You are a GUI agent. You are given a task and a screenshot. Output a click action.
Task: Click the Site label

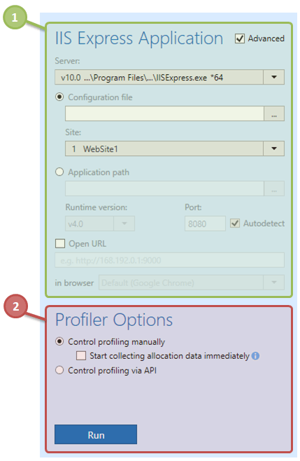[x=73, y=132]
